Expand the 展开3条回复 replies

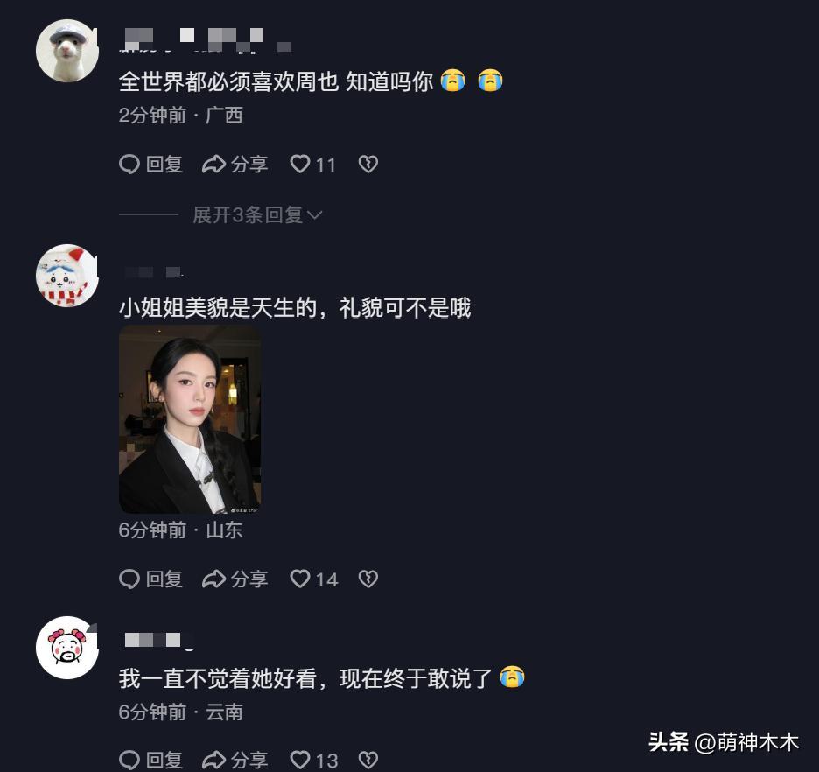point(258,214)
